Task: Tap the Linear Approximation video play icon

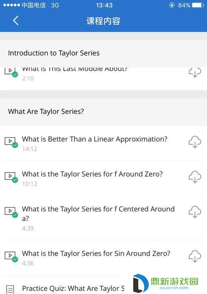Action: 11,142
